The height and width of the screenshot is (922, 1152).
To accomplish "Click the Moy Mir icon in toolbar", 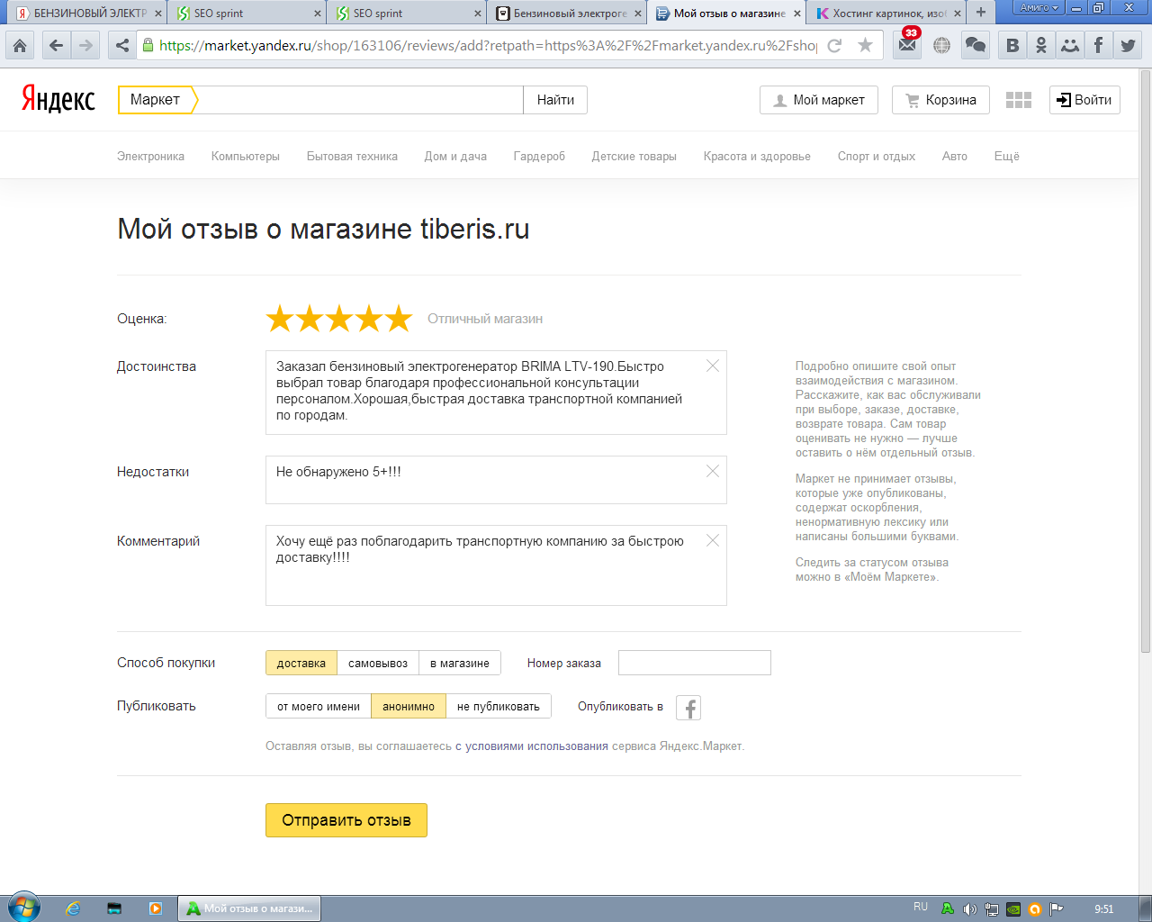I will point(1070,45).
